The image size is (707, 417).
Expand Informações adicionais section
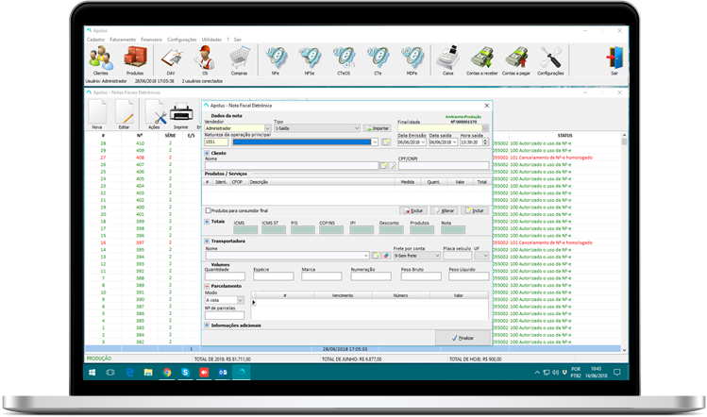(x=207, y=325)
